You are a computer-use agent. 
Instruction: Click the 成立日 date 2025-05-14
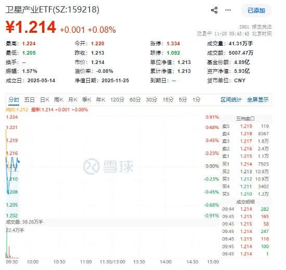point(42,81)
